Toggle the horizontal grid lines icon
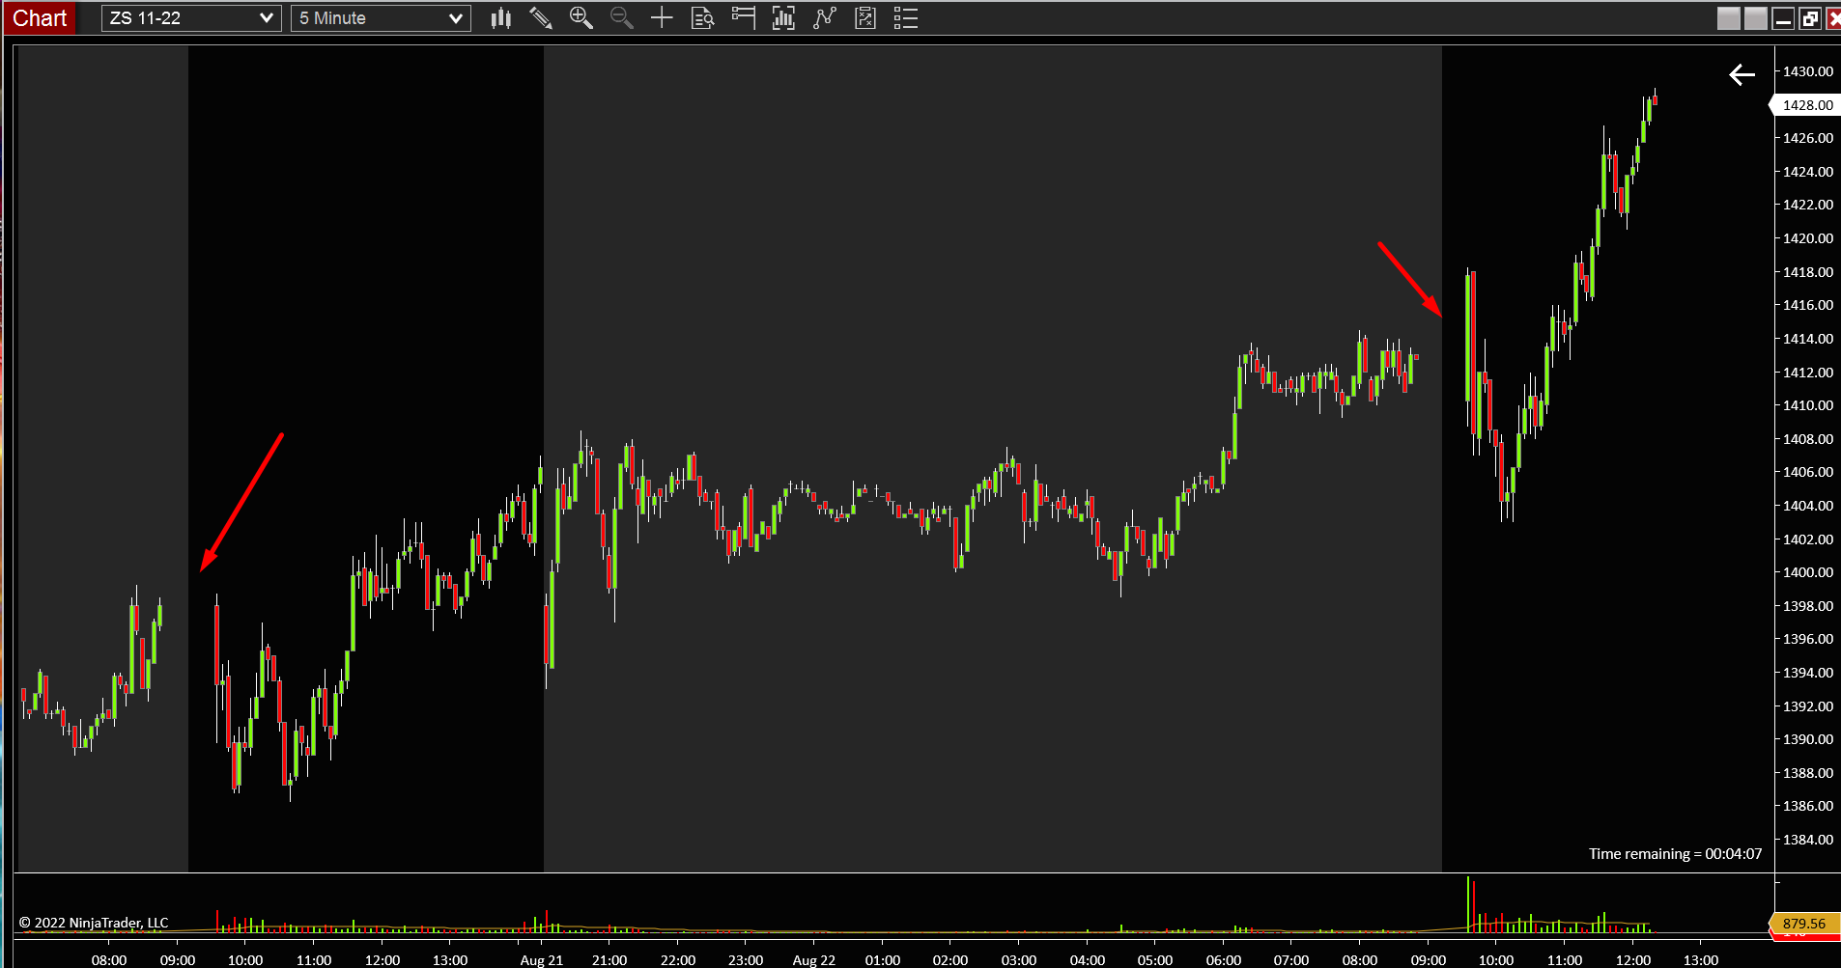Image resolution: width=1841 pixels, height=968 pixels. [743, 17]
